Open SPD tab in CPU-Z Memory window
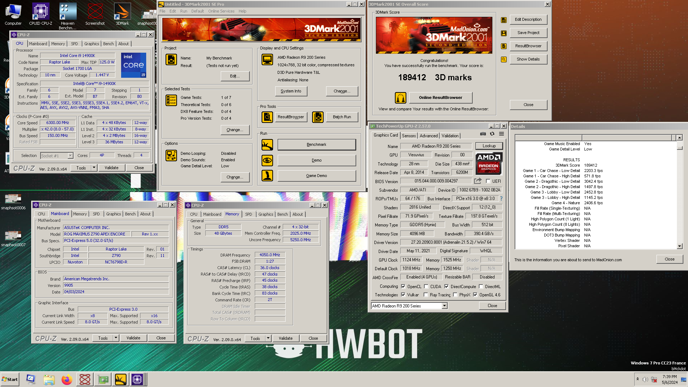 pos(248,214)
